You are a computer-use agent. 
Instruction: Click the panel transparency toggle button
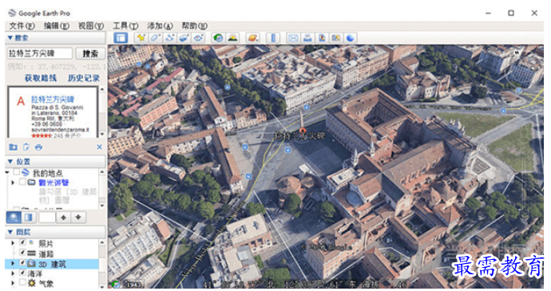29,218
